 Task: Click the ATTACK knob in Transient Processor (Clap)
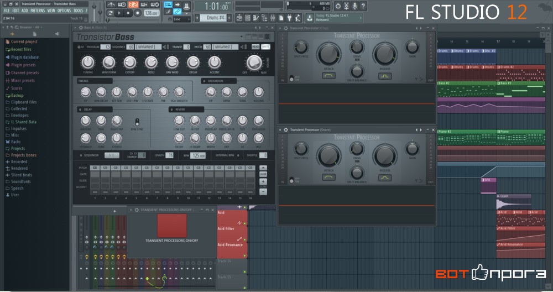tap(328, 54)
